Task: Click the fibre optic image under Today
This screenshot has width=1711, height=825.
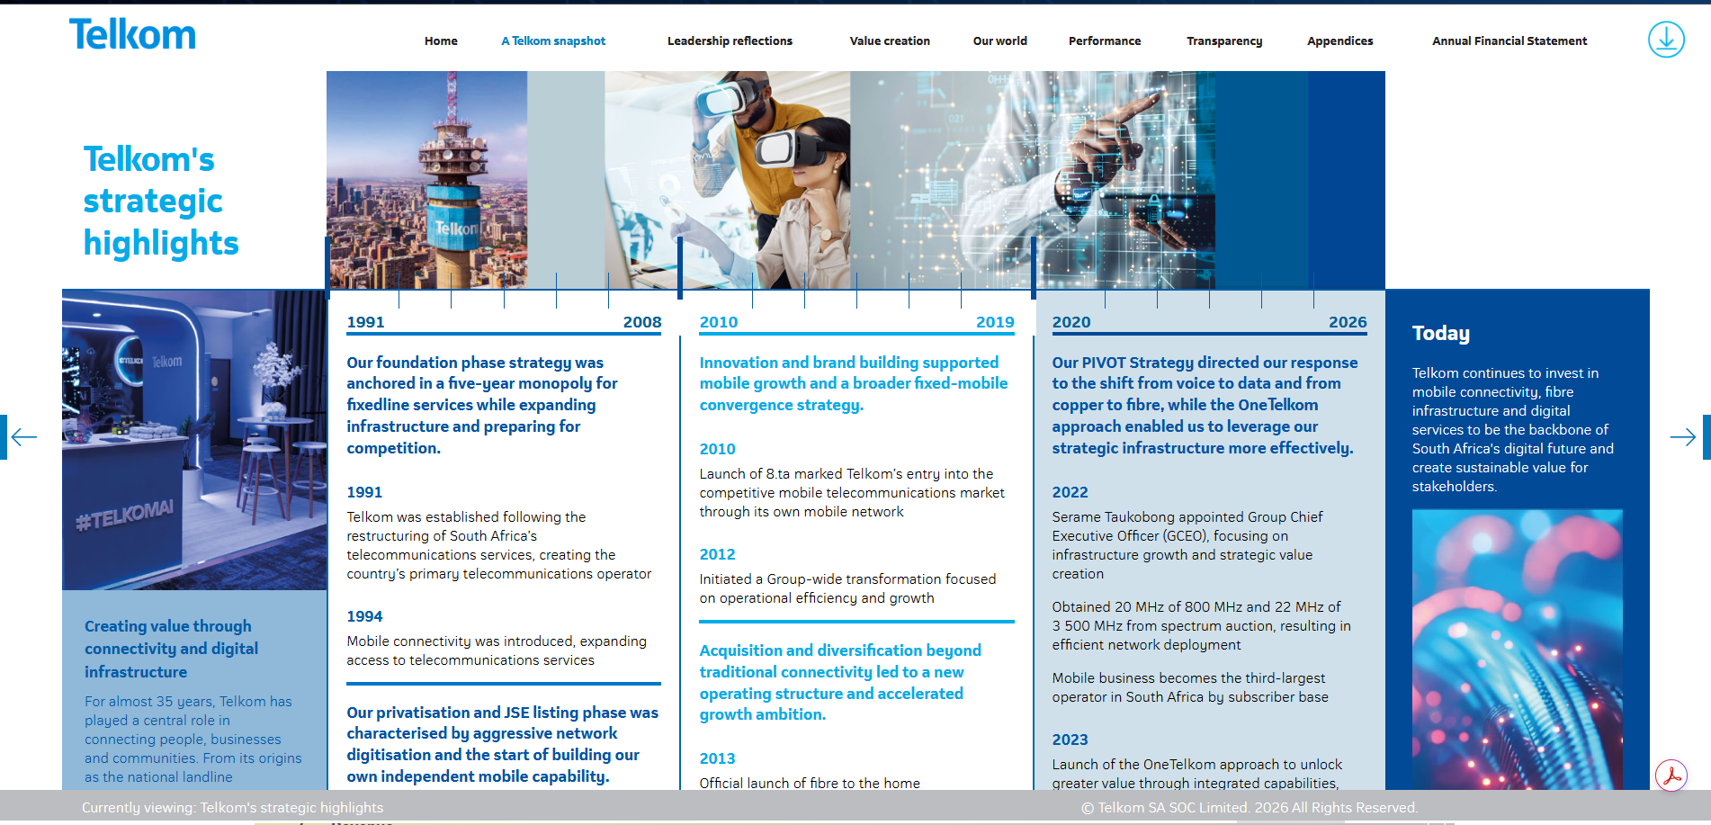Action: coord(1517,650)
